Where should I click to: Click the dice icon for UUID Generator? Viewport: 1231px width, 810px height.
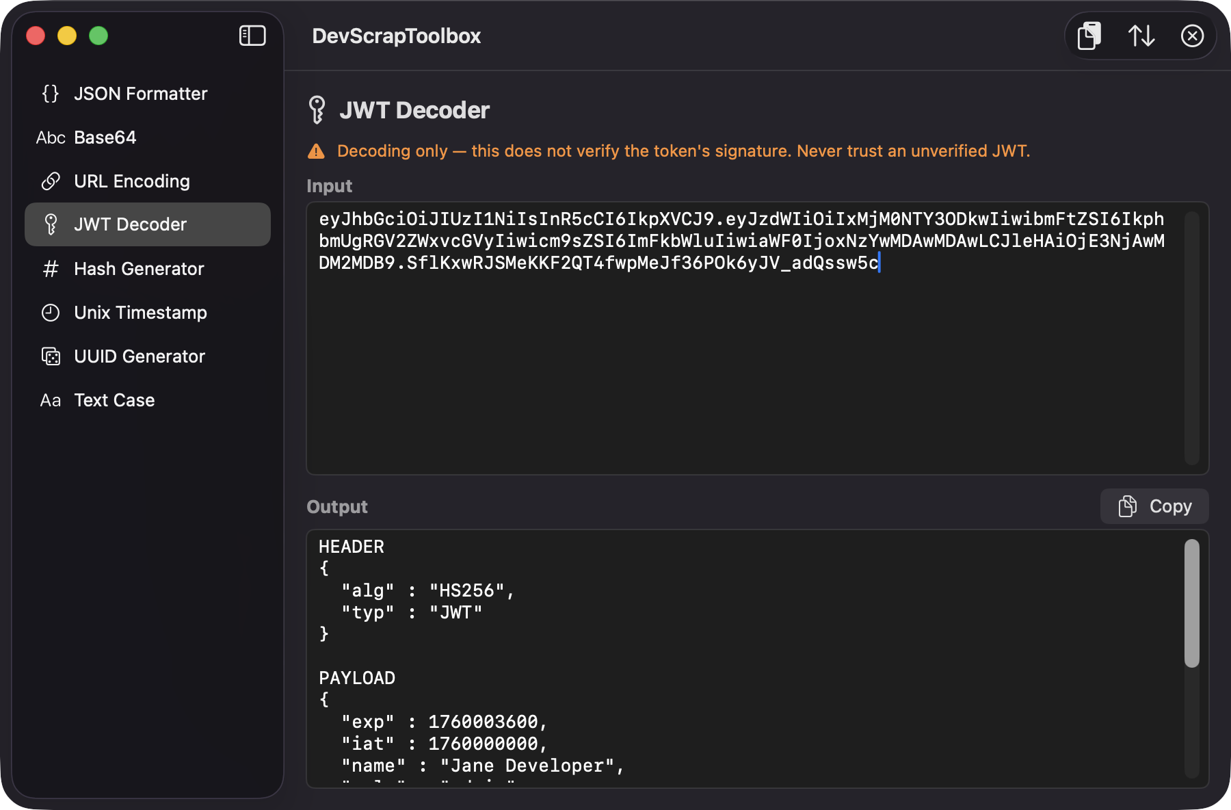pyautogui.click(x=51, y=356)
